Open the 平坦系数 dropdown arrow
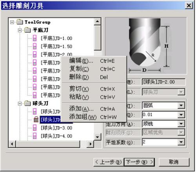 pos(181,142)
